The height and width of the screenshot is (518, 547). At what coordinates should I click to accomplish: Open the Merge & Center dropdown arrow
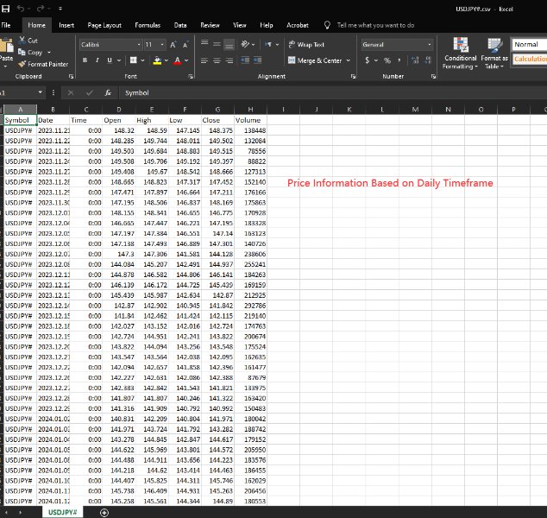coord(349,60)
